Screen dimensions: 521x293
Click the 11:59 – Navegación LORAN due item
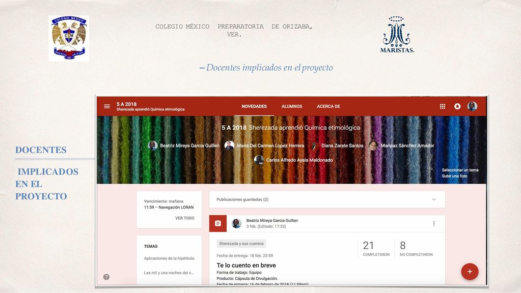(x=169, y=208)
